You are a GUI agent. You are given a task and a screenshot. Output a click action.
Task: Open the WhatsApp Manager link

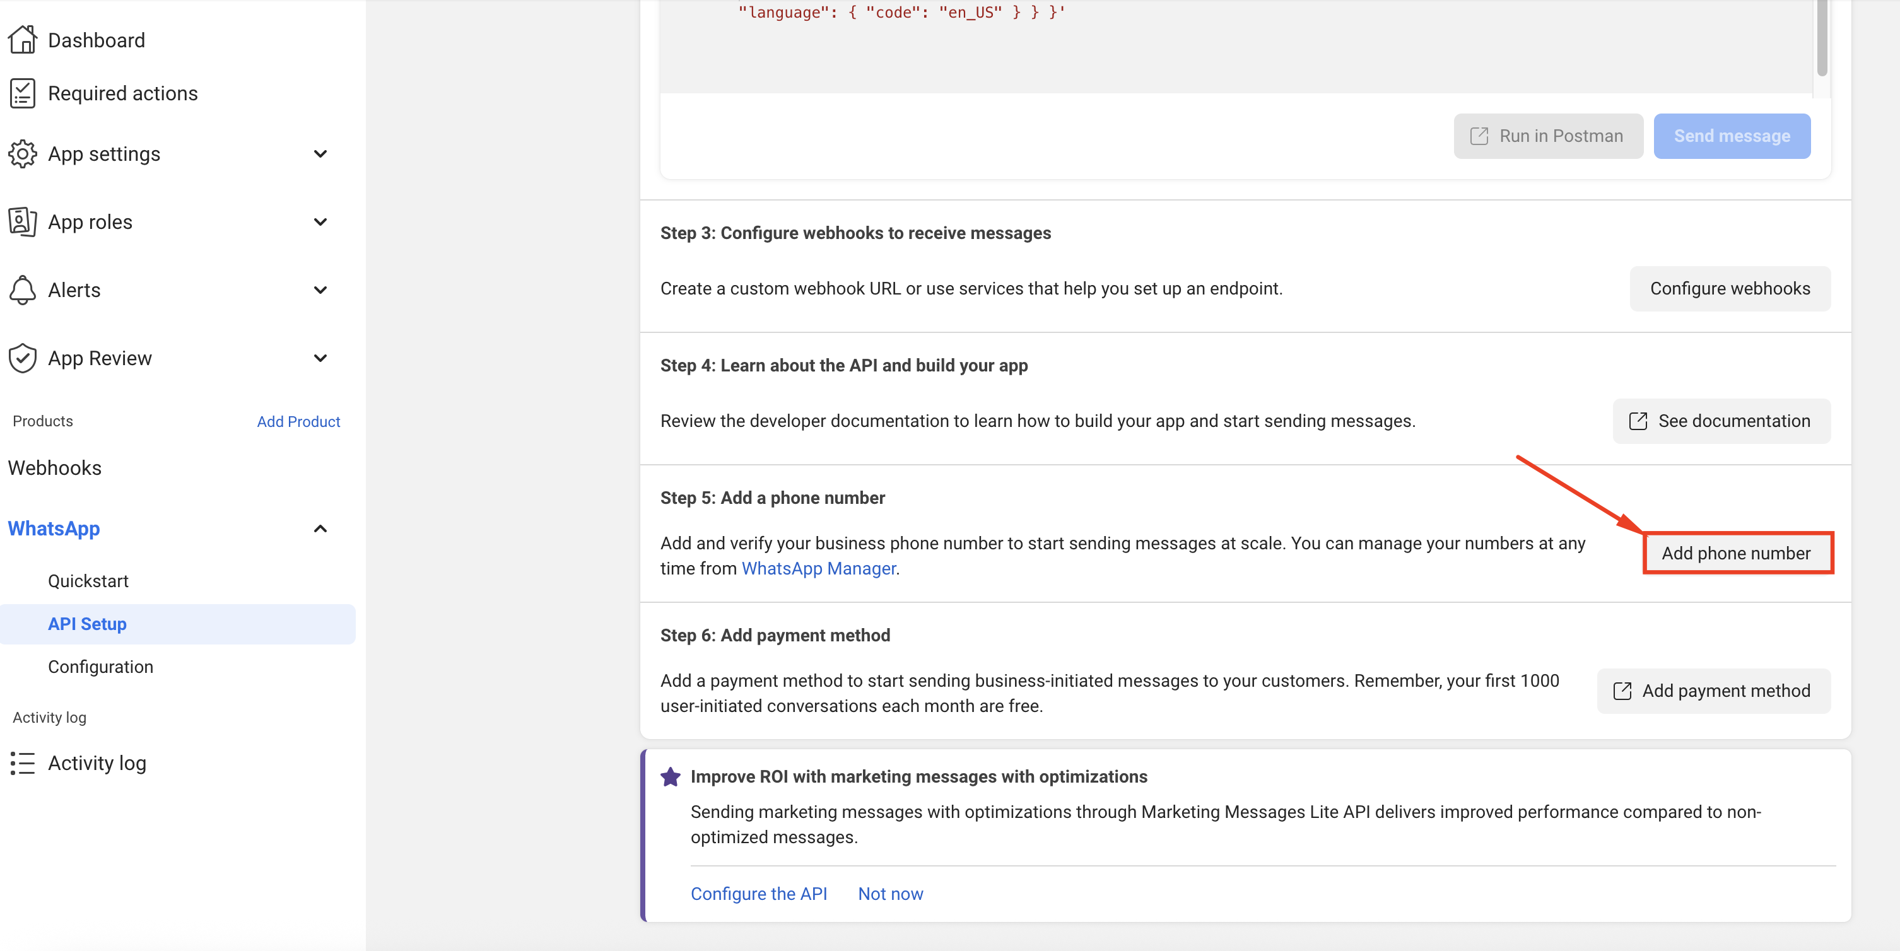point(818,568)
